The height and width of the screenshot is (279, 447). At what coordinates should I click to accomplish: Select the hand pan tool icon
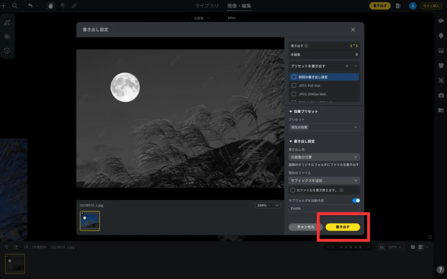tap(51, 6)
